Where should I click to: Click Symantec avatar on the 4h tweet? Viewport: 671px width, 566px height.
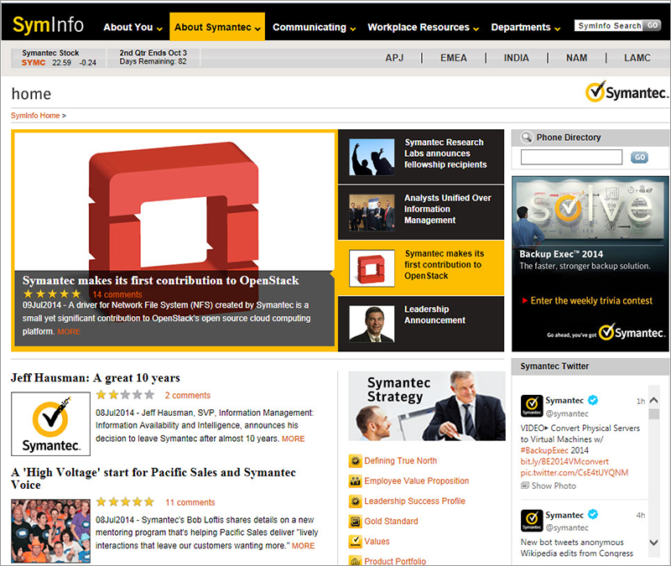[532, 520]
